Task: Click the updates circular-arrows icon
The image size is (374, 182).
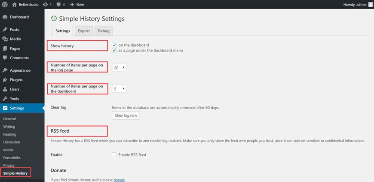Action: pyautogui.click(x=45, y=4)
